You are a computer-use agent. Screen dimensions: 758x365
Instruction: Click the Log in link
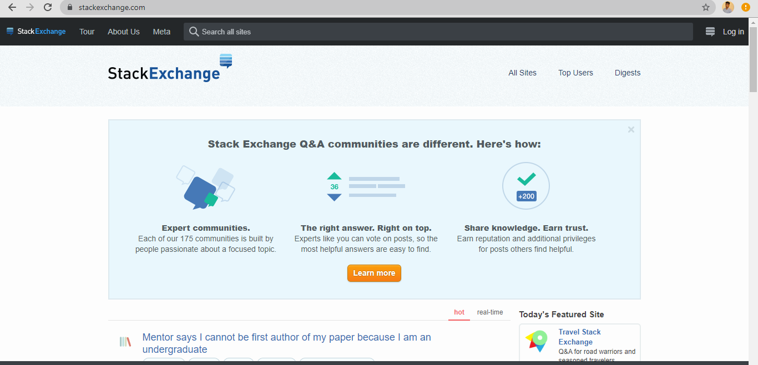tap(734, 32)
